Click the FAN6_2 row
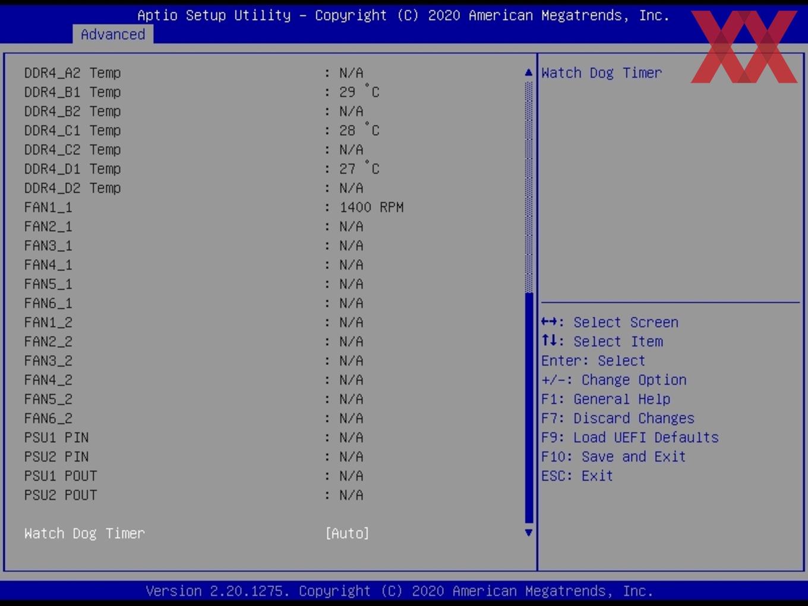 (194, 418)
